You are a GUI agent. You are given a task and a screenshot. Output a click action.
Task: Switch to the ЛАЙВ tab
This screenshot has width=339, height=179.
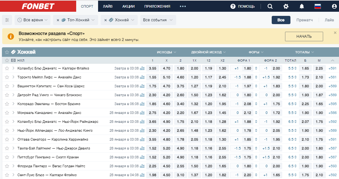point(108,6)
